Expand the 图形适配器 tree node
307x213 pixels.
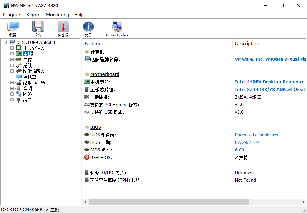click(12, 71)
